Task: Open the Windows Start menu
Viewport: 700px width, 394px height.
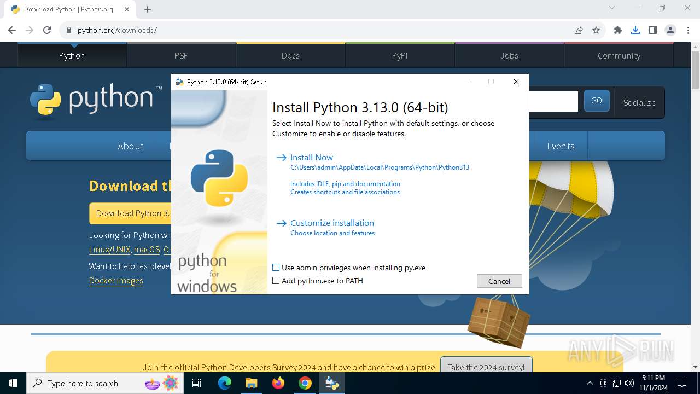Action: click(x=13, y=383)
